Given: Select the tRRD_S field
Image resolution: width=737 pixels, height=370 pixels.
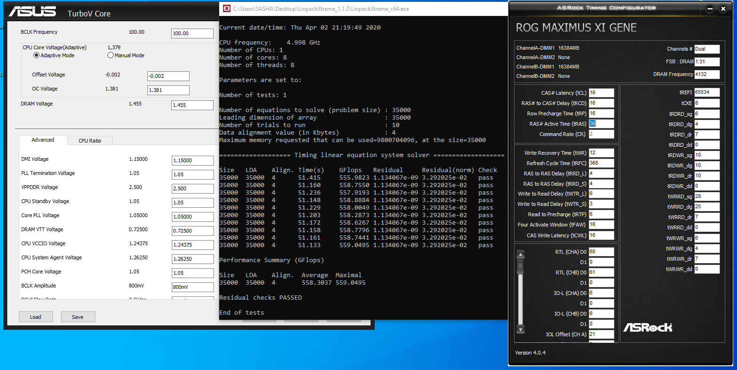Looking at the screenshot, I should 601,184.
